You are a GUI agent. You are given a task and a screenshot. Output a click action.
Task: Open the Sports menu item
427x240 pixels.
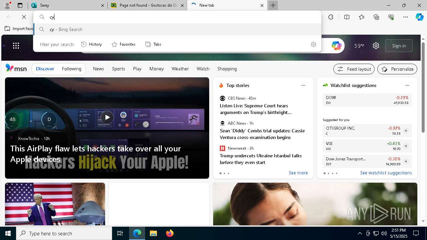coord(118,69)
